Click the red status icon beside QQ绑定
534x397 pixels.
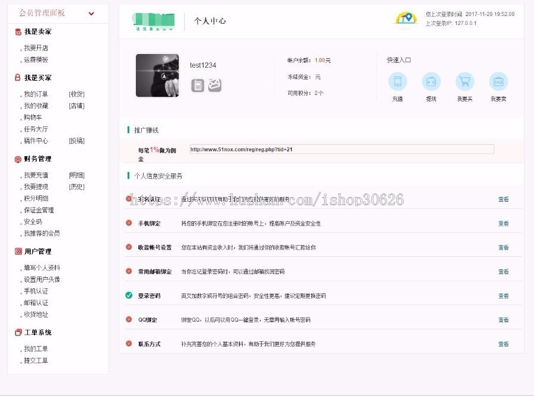pos(129,319)
